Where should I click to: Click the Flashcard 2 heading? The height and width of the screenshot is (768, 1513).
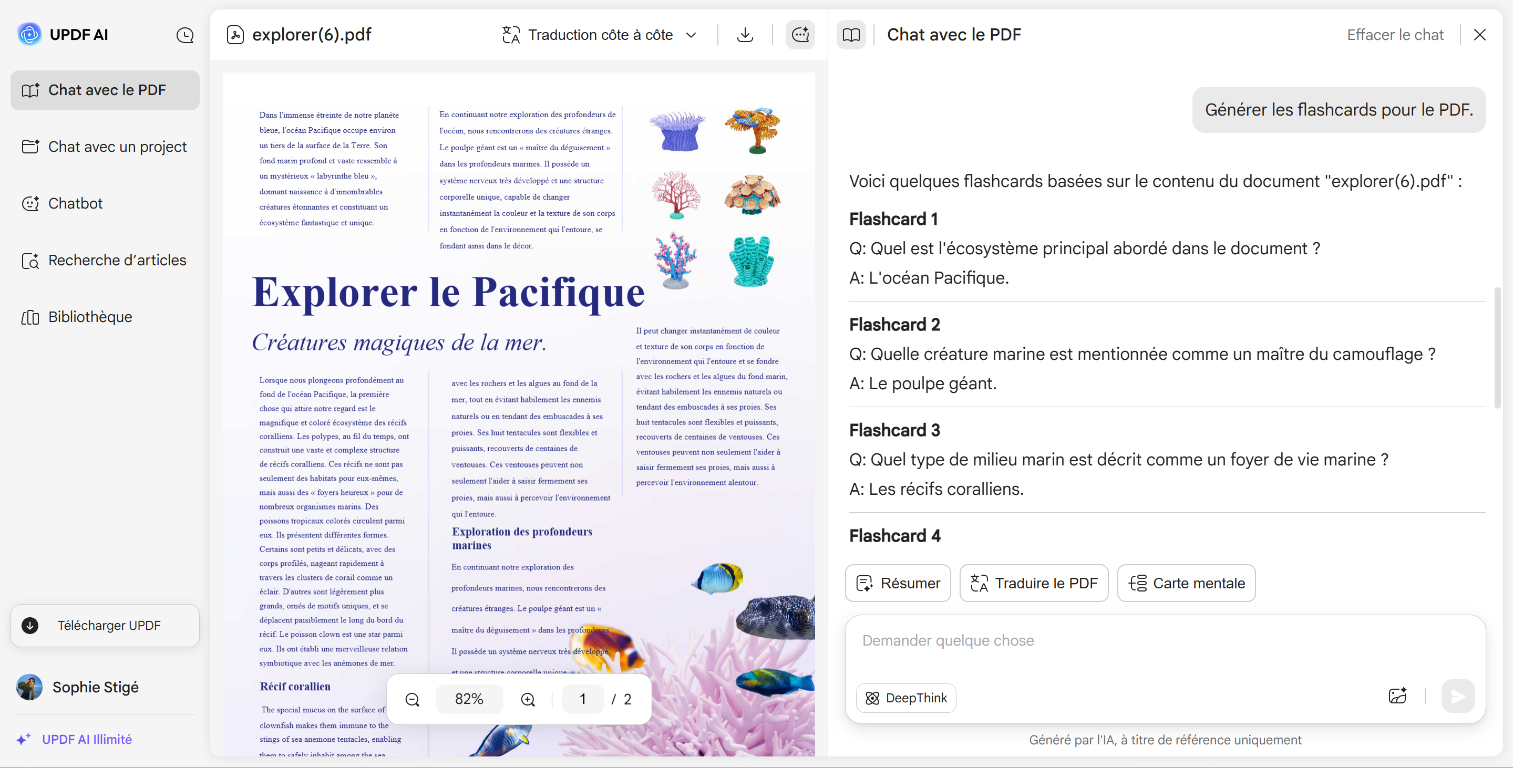tap(894, 325)
